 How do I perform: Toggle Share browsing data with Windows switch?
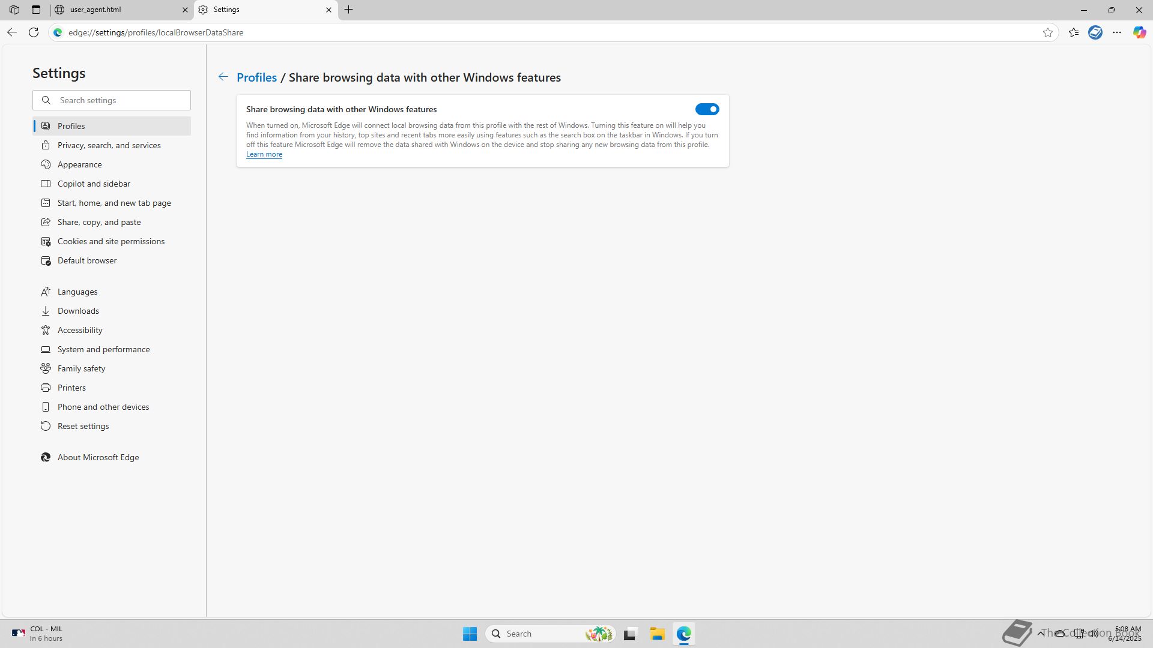pos(707,109)
